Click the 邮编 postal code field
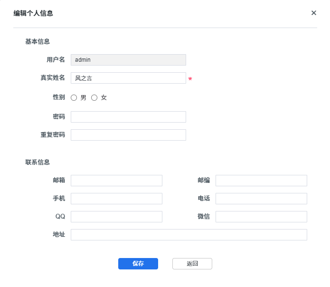 [x=261, y=181]
